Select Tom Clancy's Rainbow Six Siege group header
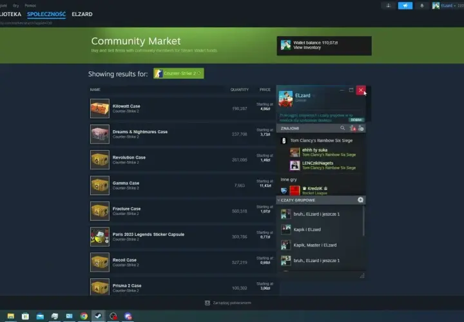464x322 pixels. coord(322,140)
